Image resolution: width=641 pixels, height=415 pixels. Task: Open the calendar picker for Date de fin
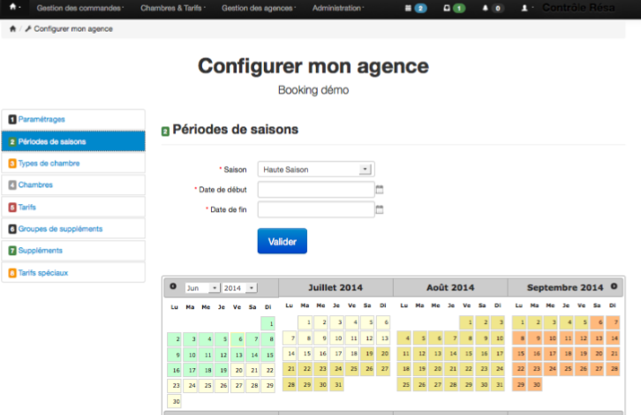click(380, 209)
